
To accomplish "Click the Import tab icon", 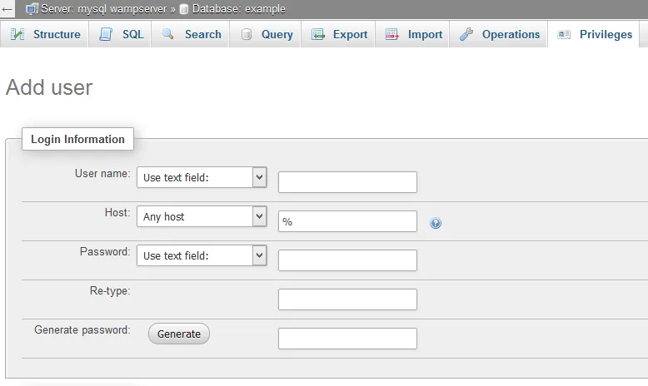I will click(392, 35).
